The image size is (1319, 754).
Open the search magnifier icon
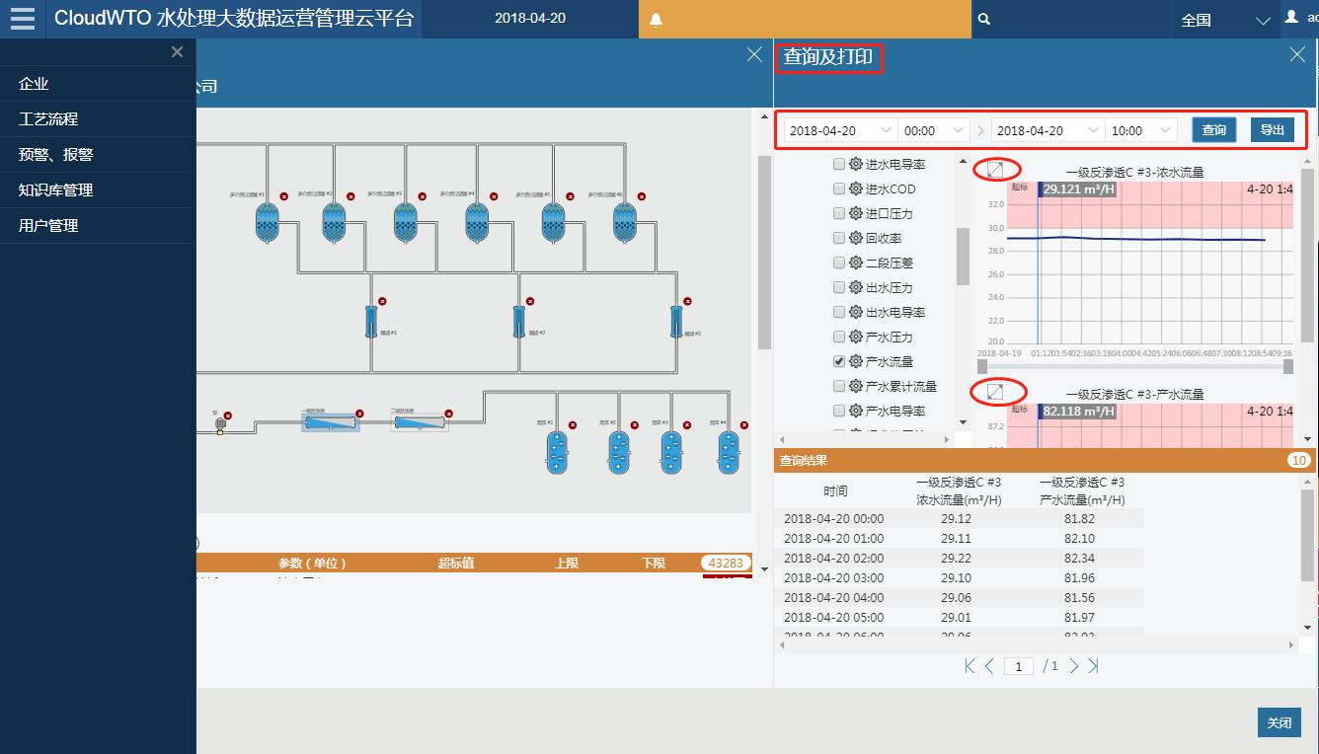point(983,19)
